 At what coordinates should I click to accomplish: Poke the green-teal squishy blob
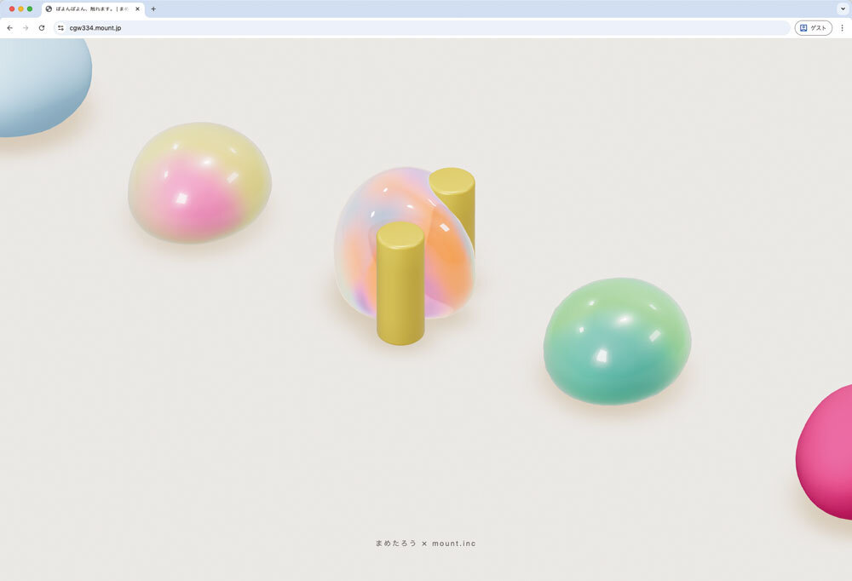[x=617, y=342]
